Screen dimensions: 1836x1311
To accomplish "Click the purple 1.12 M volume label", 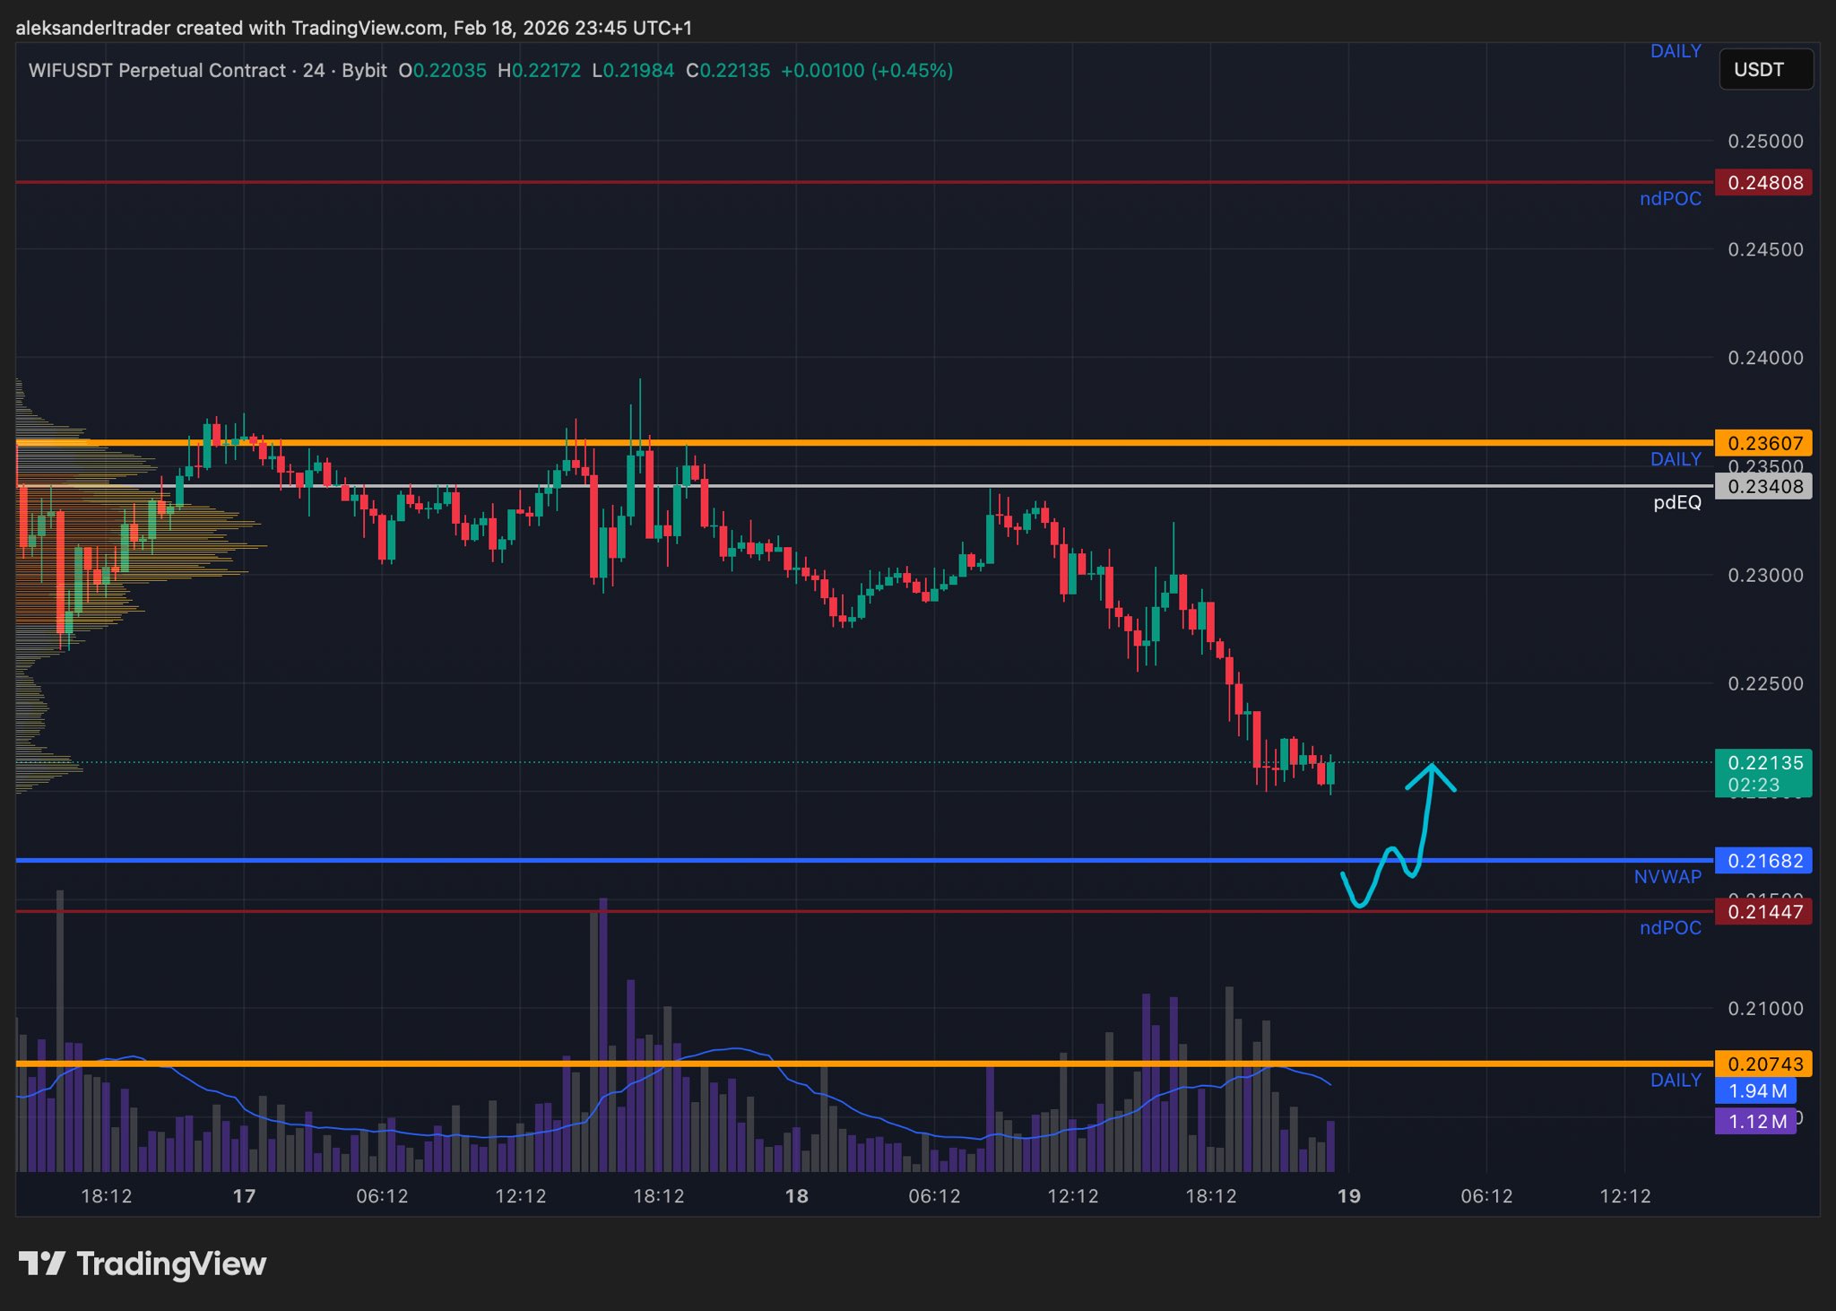I will [1755, 1122].
